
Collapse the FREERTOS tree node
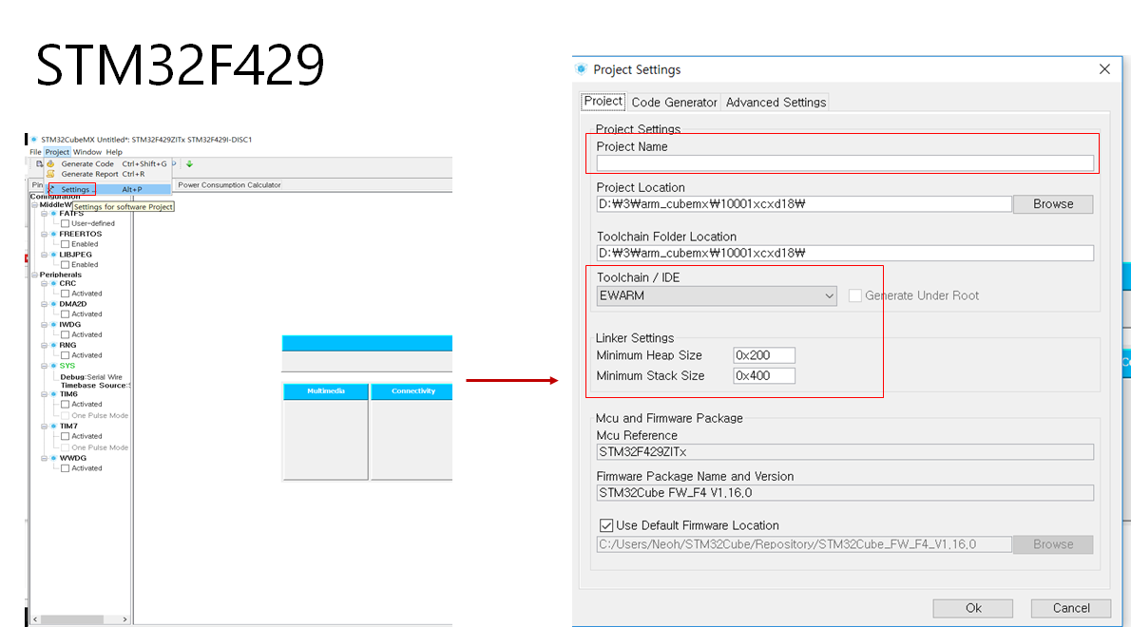[x=44, y=234]
